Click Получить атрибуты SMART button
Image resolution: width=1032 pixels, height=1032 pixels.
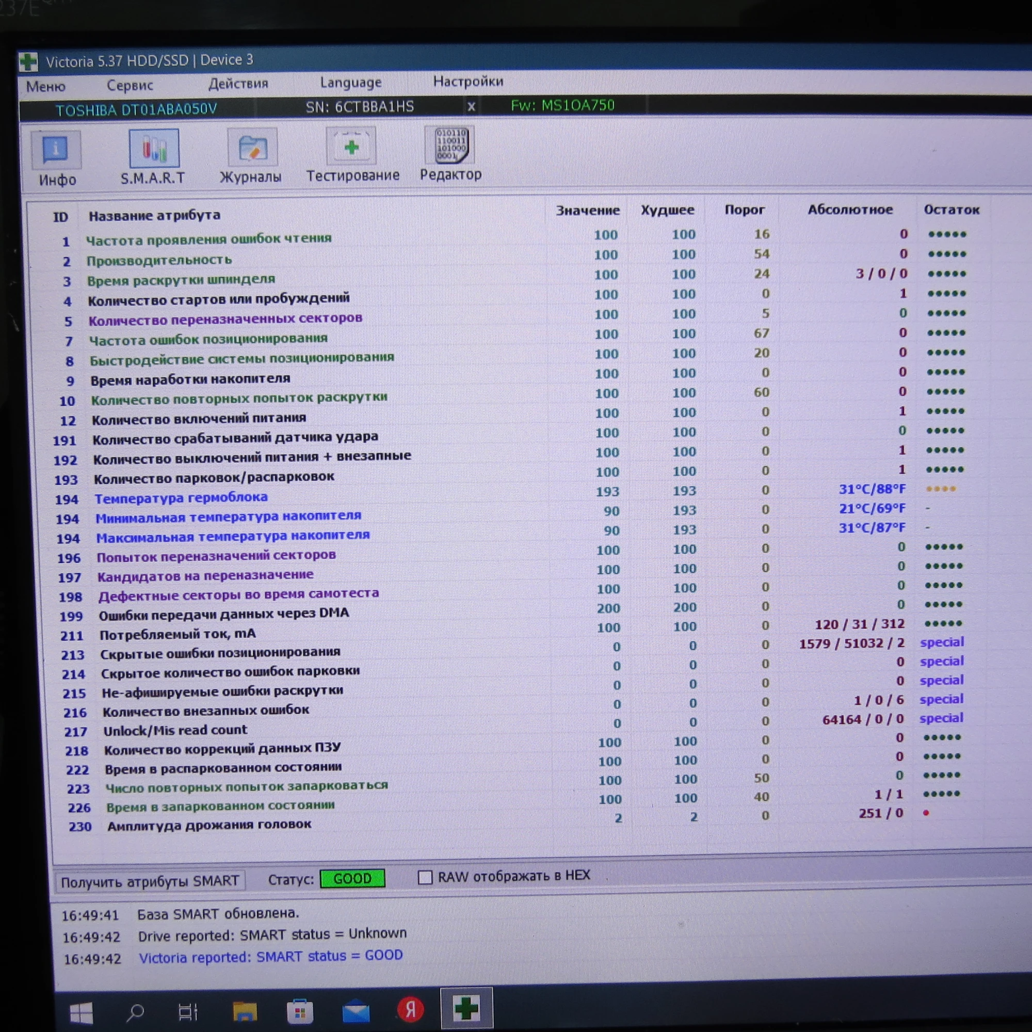pos(150,881)
